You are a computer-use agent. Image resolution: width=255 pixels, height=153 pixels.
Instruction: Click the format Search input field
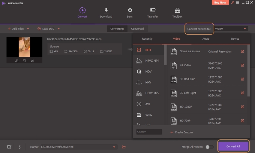click(x=149, y=132)
